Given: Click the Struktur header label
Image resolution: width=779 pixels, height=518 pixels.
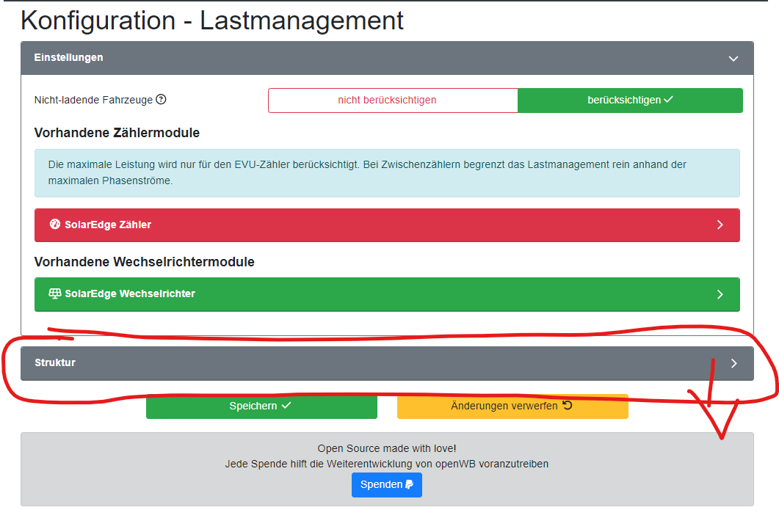Looking at the screenshot, I should tap(55, 362).
